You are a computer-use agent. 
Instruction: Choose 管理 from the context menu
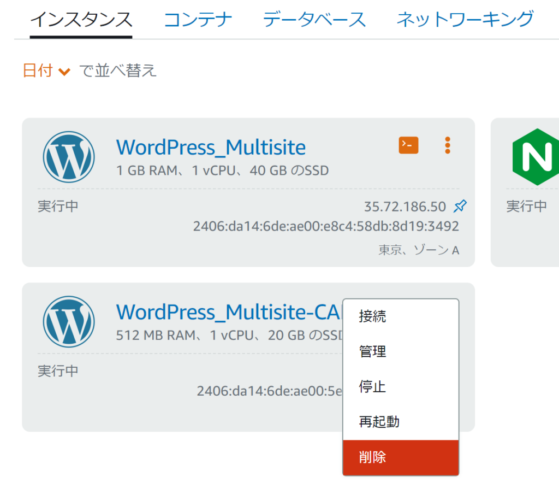373,351
